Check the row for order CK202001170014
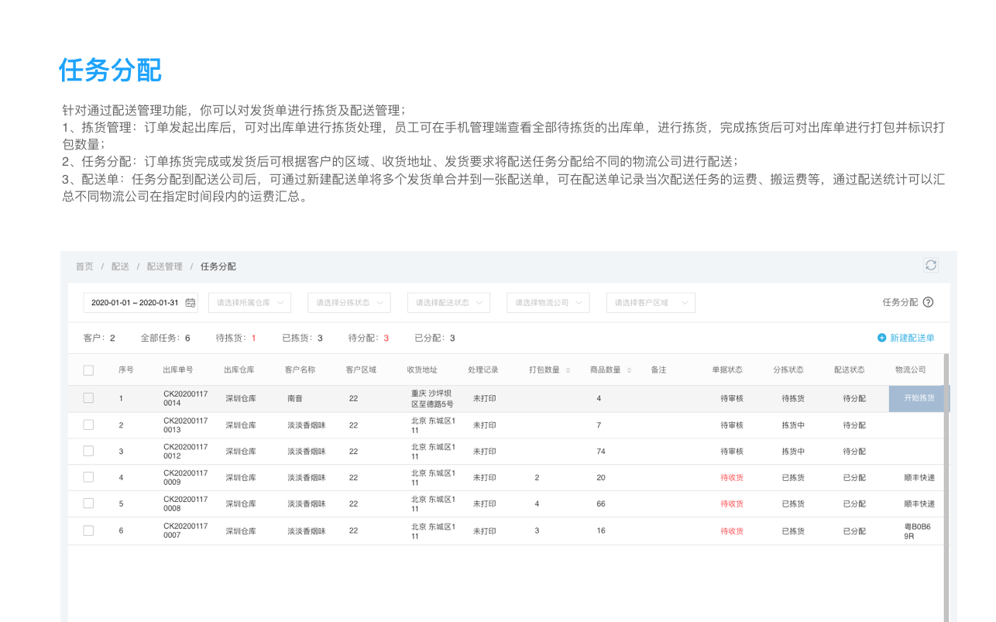 pos(88,398)
